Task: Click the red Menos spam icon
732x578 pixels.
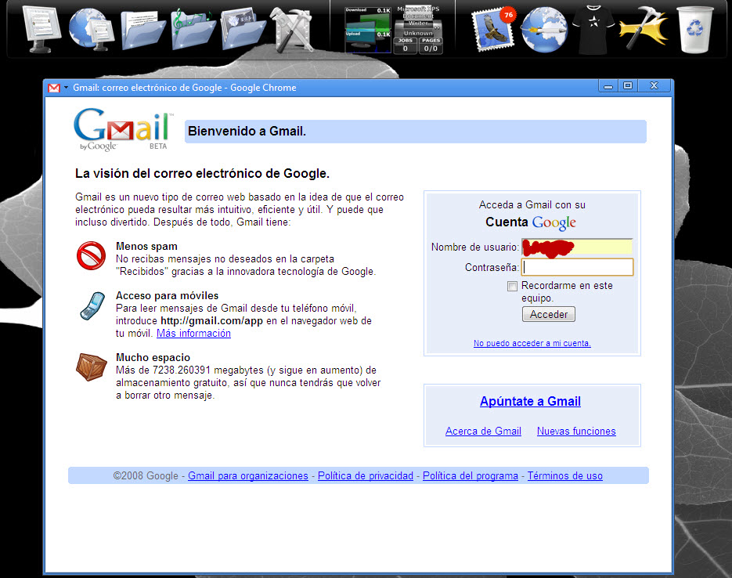Action: 91,255
